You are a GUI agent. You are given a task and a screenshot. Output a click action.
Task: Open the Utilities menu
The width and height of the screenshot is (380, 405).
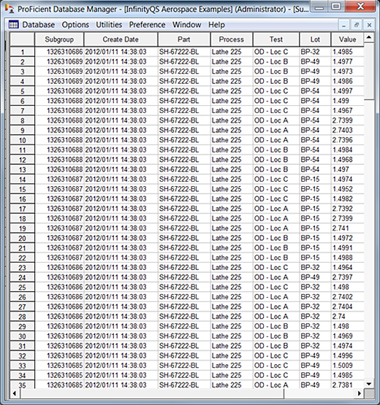(x=109, y=25)
